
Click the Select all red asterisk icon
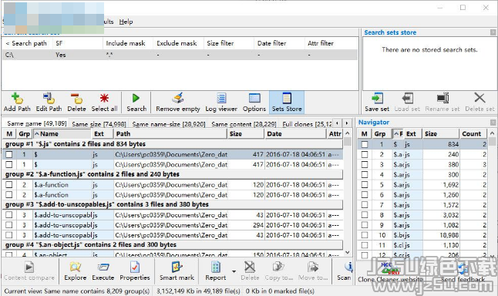(x=104, y=98)
